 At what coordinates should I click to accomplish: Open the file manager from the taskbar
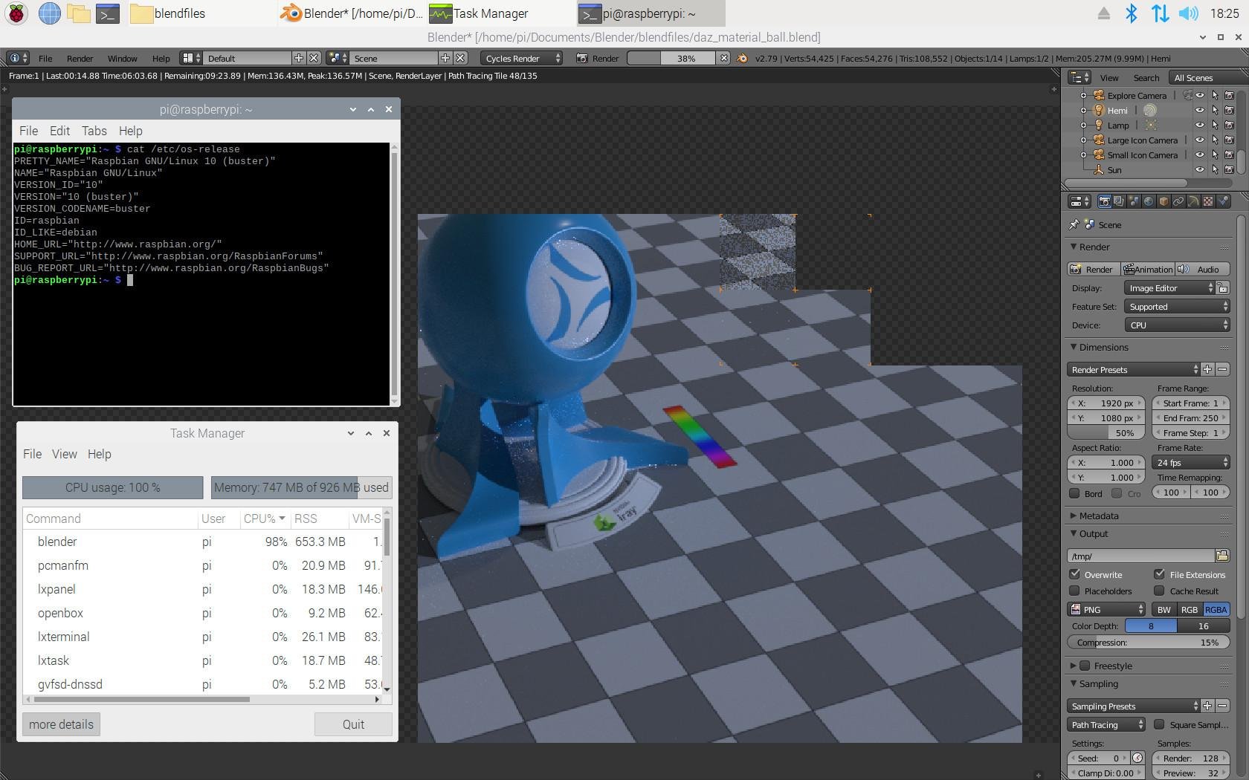pos(78,13)
